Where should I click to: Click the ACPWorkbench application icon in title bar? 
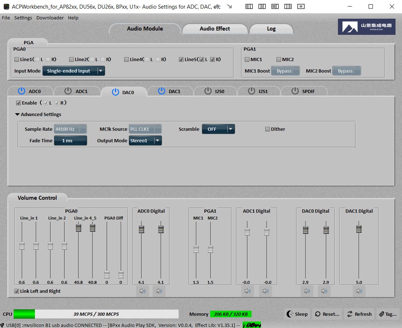(x=6, y=7)
